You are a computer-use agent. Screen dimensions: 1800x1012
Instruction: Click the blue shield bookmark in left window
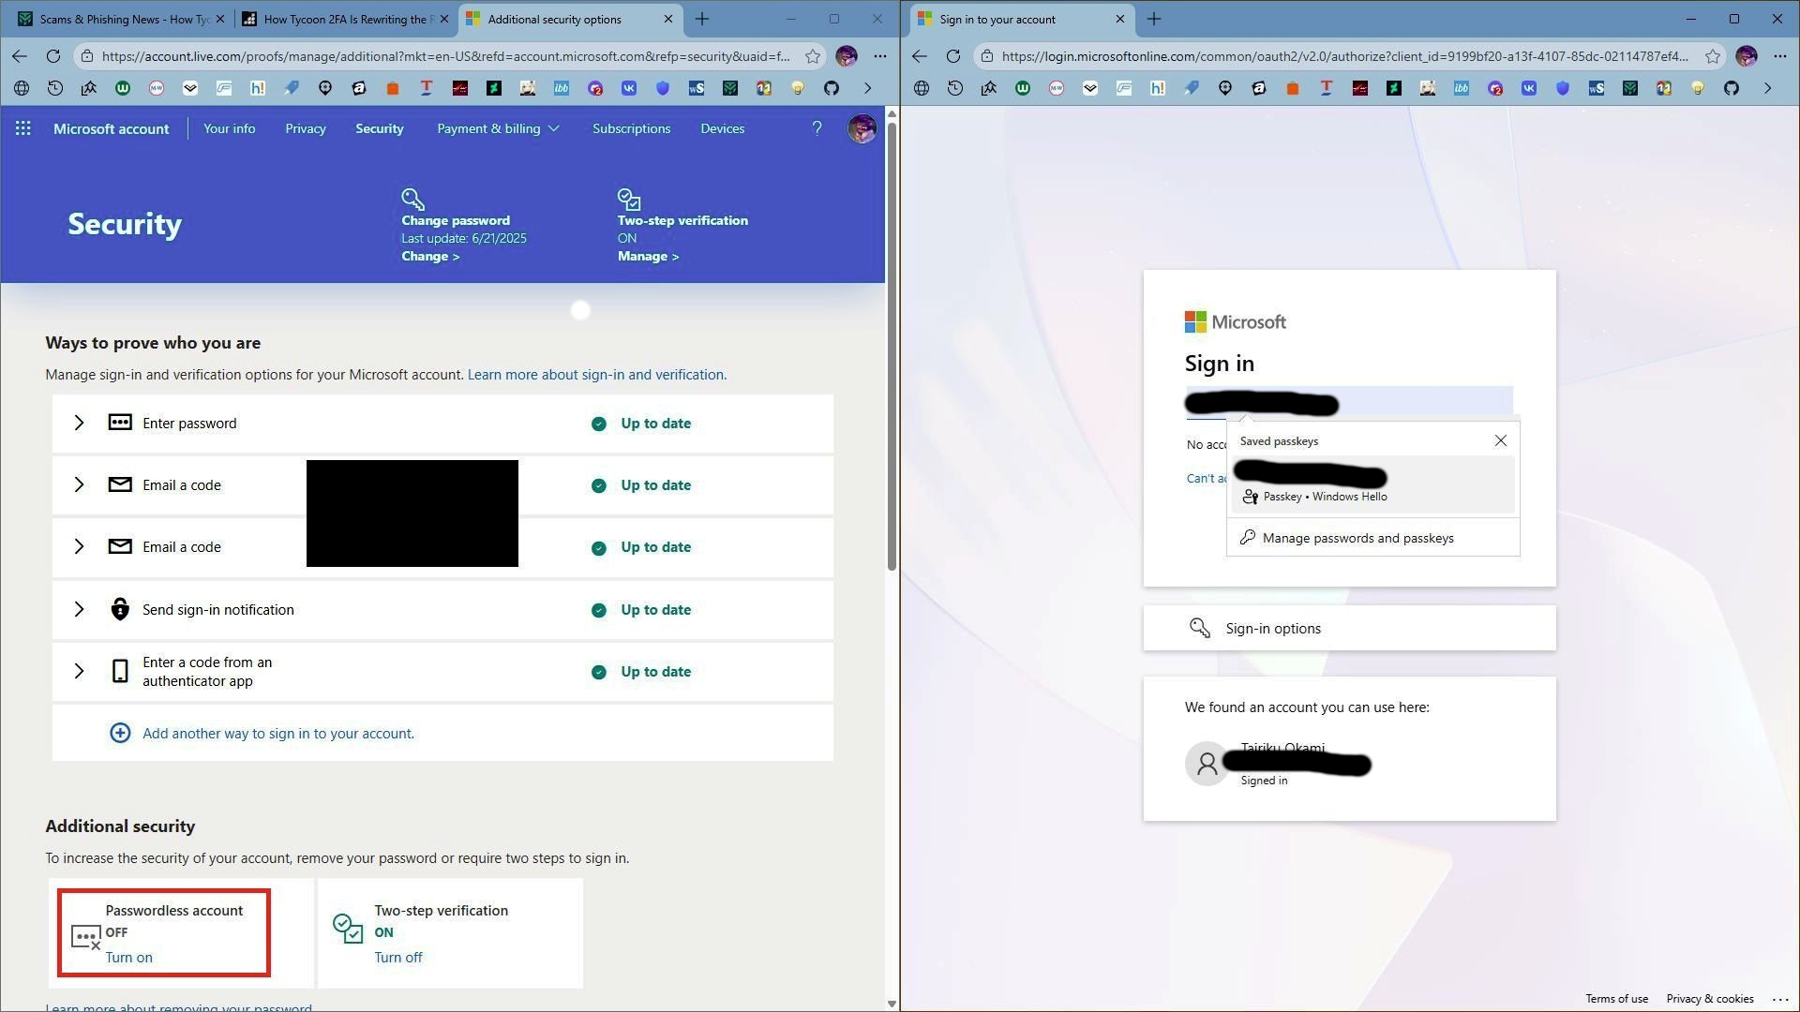pos(663,88)
